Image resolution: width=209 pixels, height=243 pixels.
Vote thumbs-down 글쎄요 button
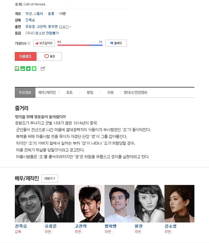coord(116,43)
